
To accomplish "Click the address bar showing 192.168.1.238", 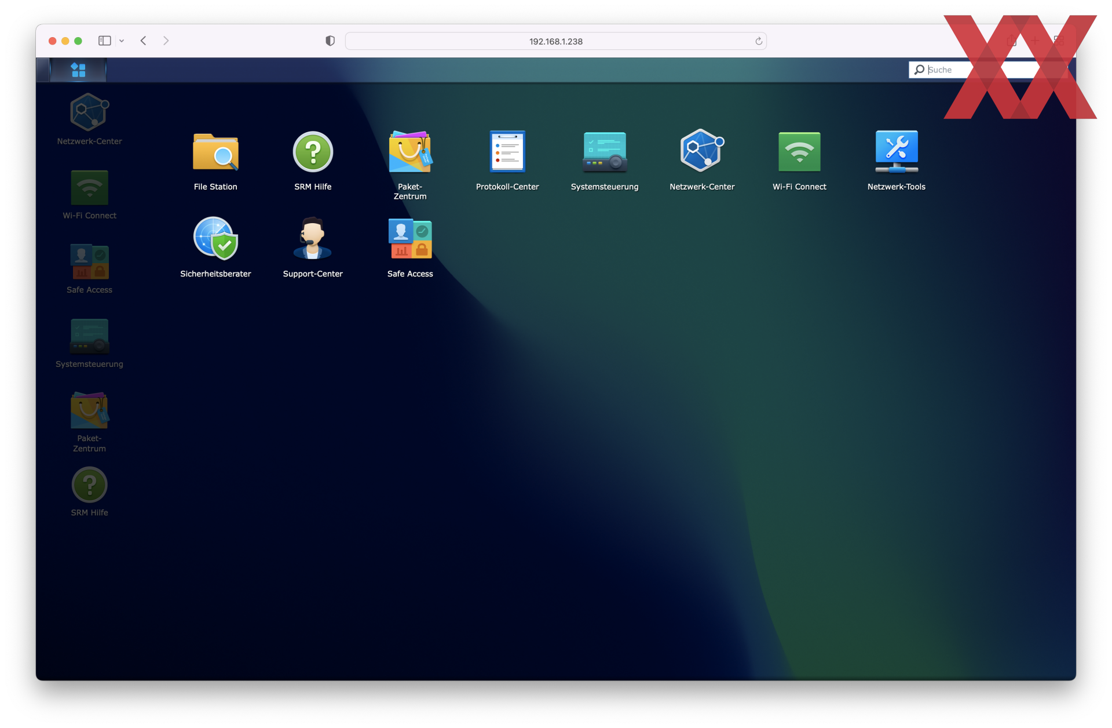I will 556,41.
